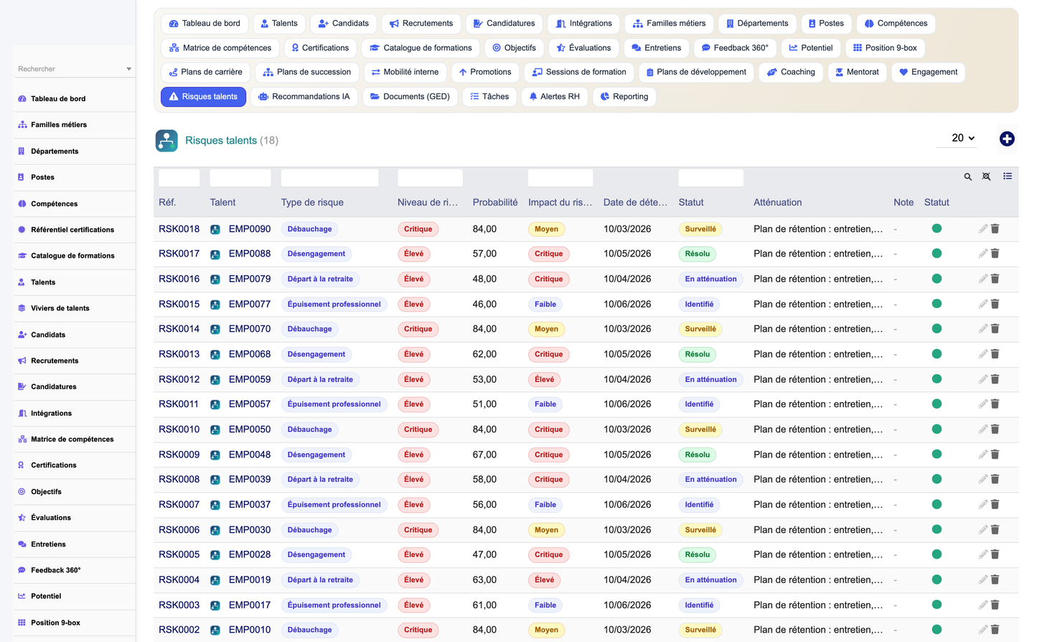Click the search magnifier icon above table
Image resolution: width=1037 pixels, height=642 pixels.
(x=967, y=177)
